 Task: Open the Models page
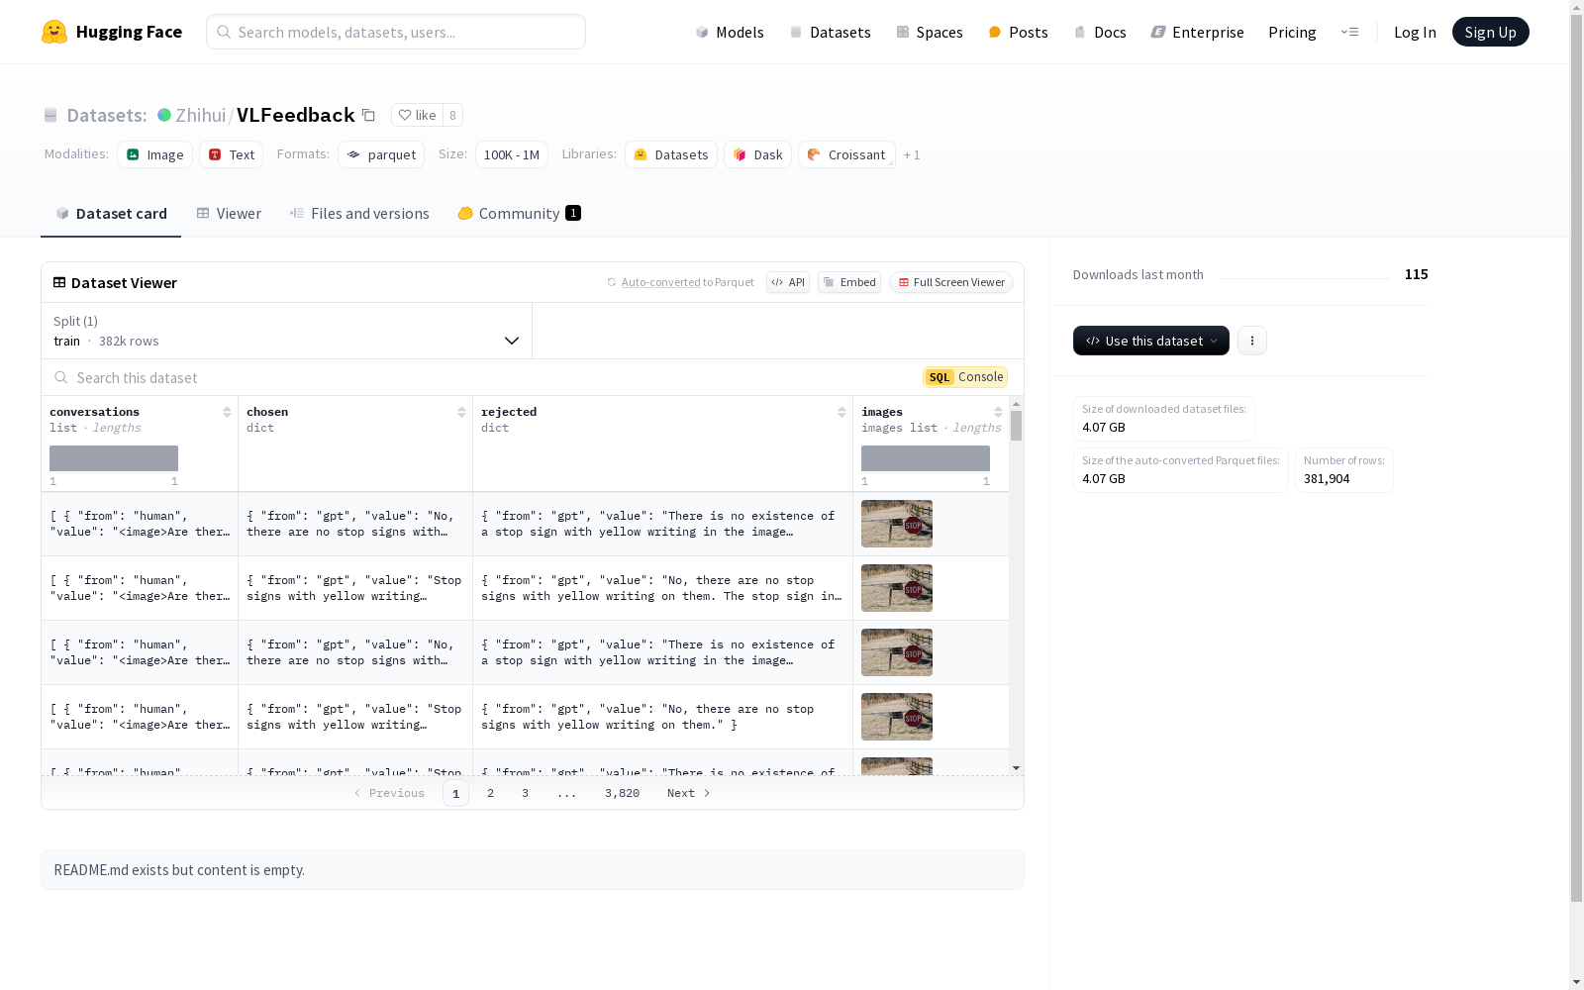(x=730, y=32)
